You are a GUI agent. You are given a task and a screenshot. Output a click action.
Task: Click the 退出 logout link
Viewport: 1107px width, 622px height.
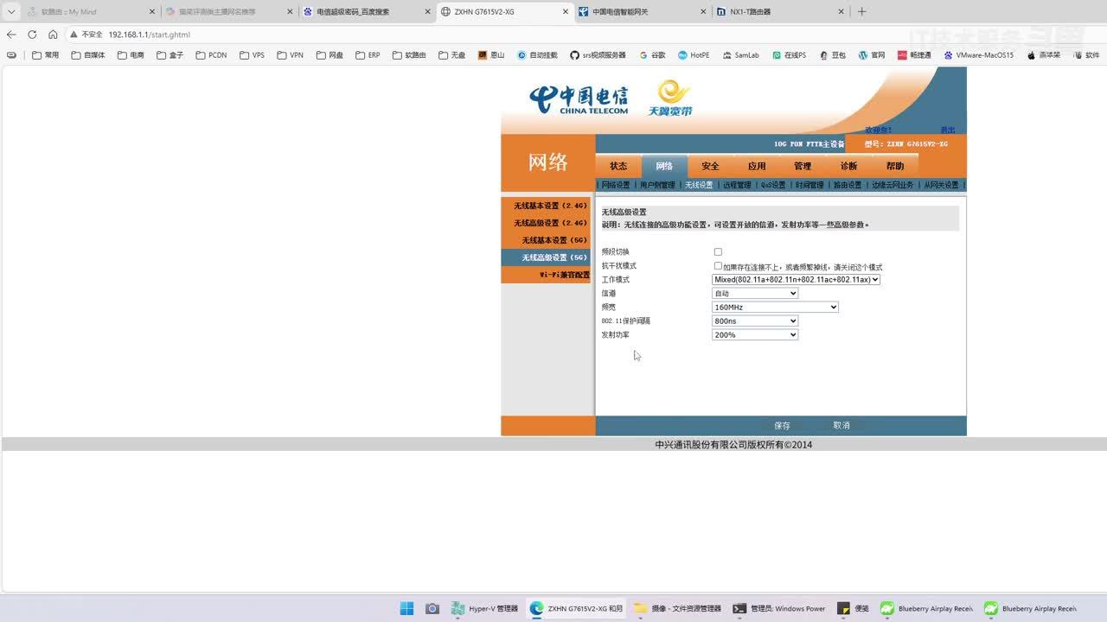948,130
